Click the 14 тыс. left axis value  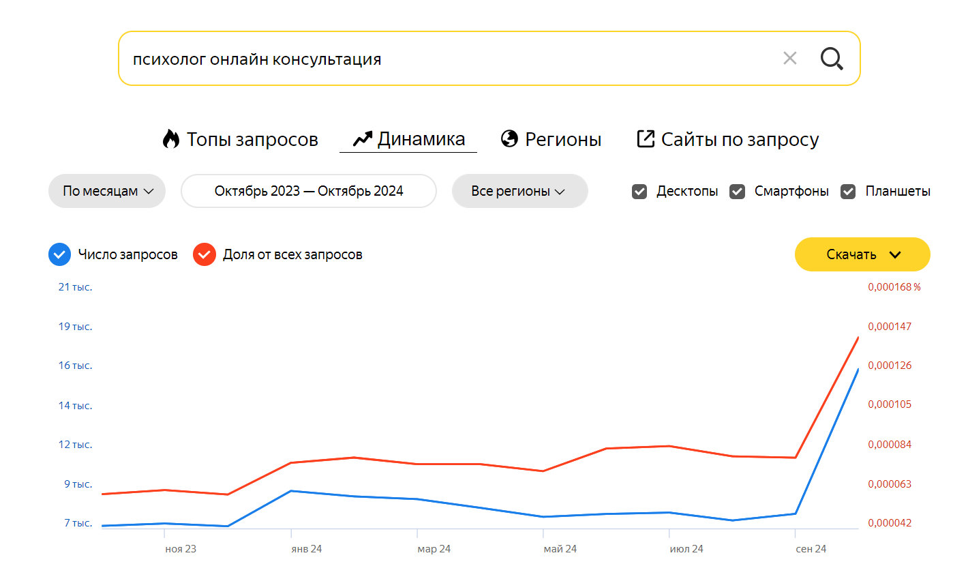point(75,406)
